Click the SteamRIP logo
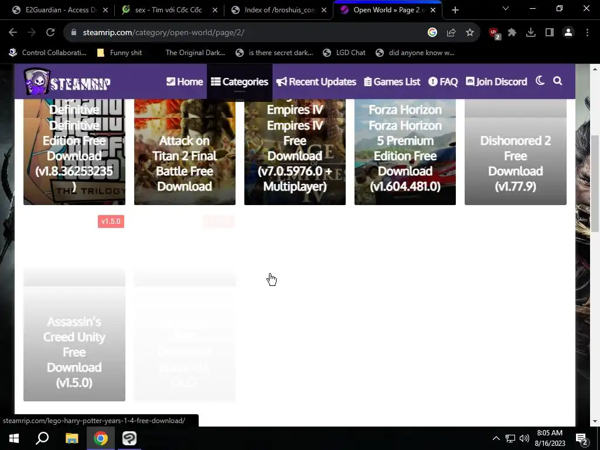The image size is (600, 450). pyautogui.click(x=67, y=81)
